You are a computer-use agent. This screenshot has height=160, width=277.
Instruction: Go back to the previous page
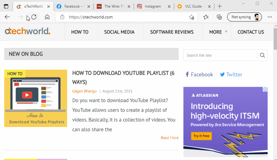pyautogui.click(x=7, y=17)
